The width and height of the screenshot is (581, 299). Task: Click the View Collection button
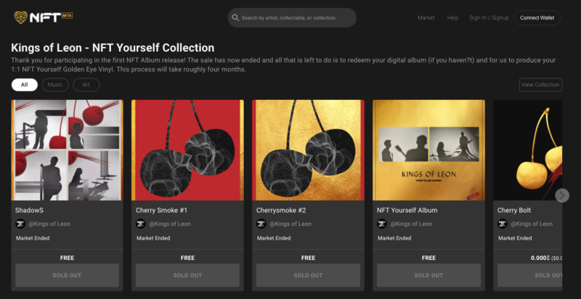tap(540, 85)
